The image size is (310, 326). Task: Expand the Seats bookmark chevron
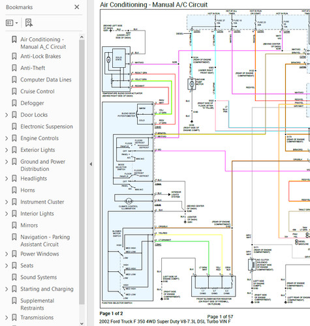[7, 266]
